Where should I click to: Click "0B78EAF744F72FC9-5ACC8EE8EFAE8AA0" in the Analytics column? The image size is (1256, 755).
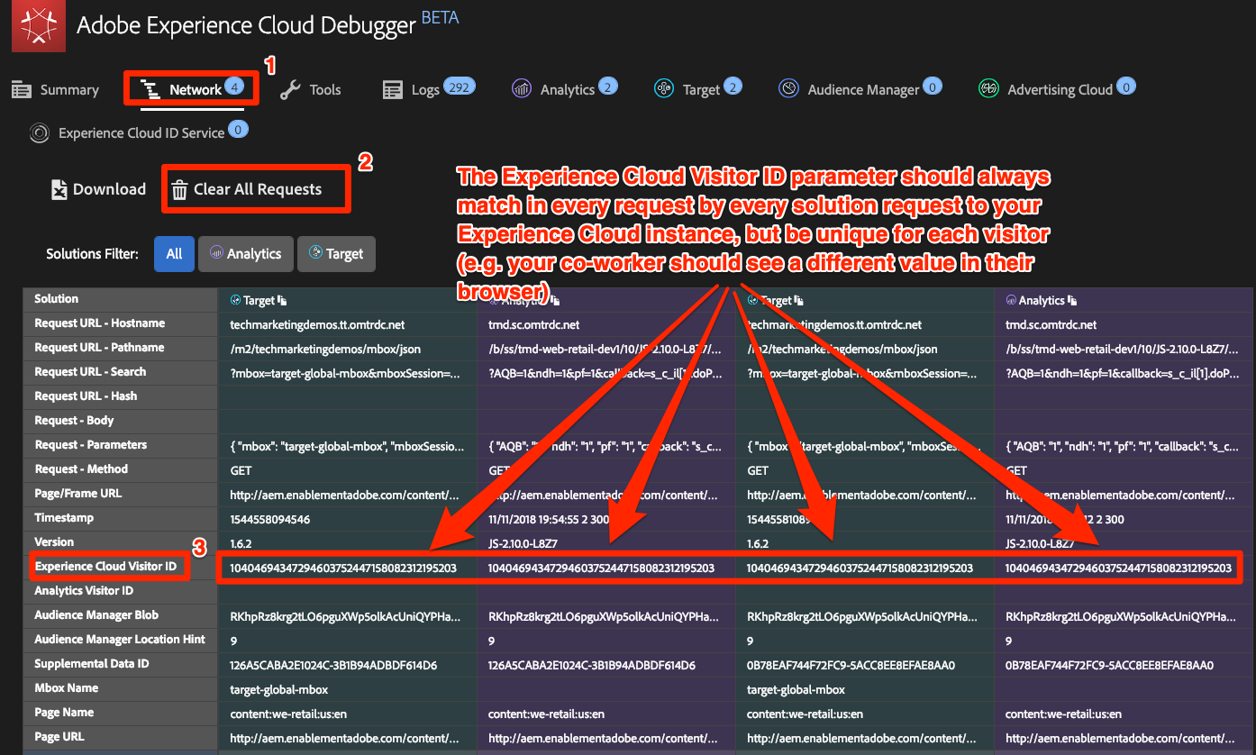click(1110, 665)
